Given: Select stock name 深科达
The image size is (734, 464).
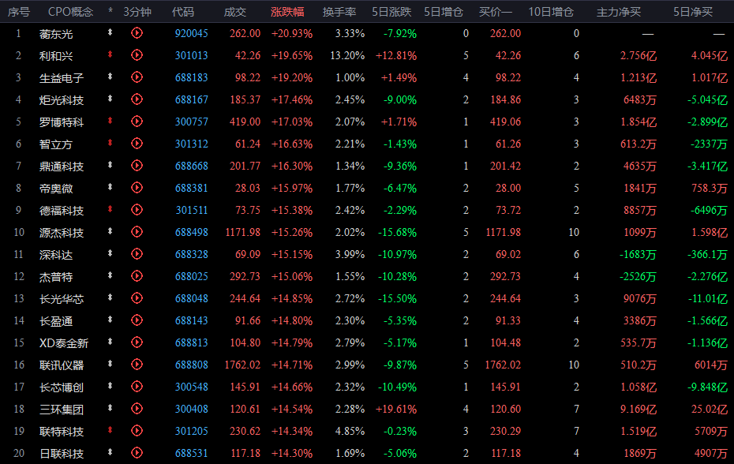Looking at the screenshot, I should (x=56, y=255).
